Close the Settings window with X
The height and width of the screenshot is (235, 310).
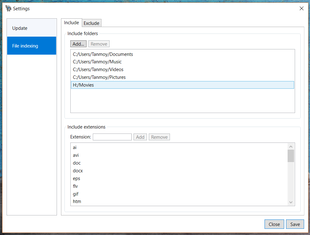click(301, 8)
